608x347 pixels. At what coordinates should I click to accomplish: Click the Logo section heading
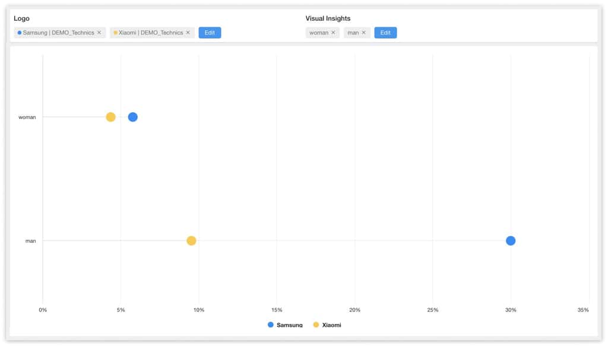22,18
